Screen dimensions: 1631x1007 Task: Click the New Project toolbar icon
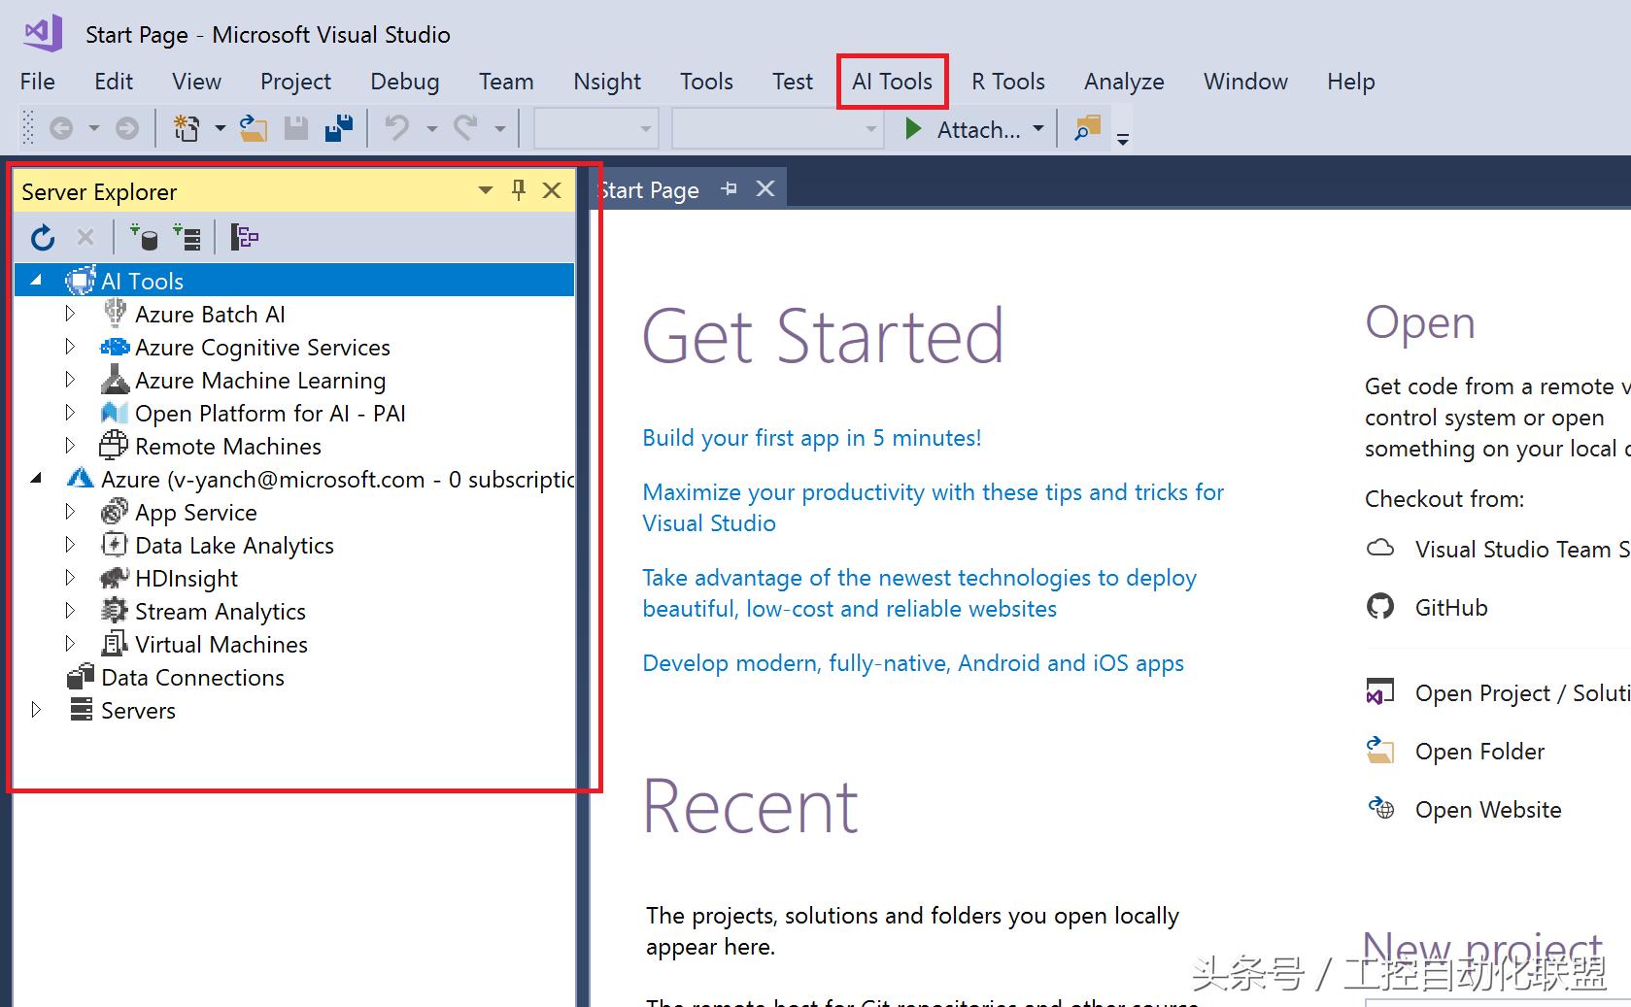[x=186, y=128]
